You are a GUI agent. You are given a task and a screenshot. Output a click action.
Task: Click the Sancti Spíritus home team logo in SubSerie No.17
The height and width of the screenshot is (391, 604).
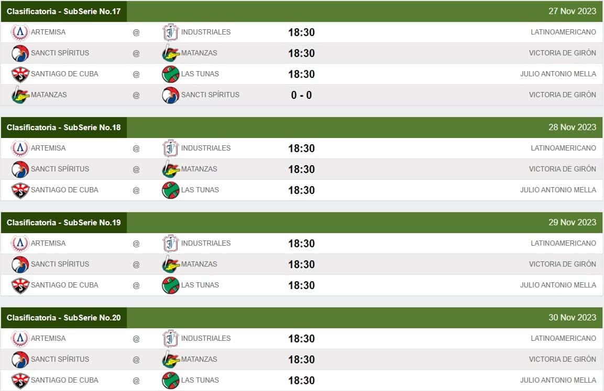[x=171, y=95]
